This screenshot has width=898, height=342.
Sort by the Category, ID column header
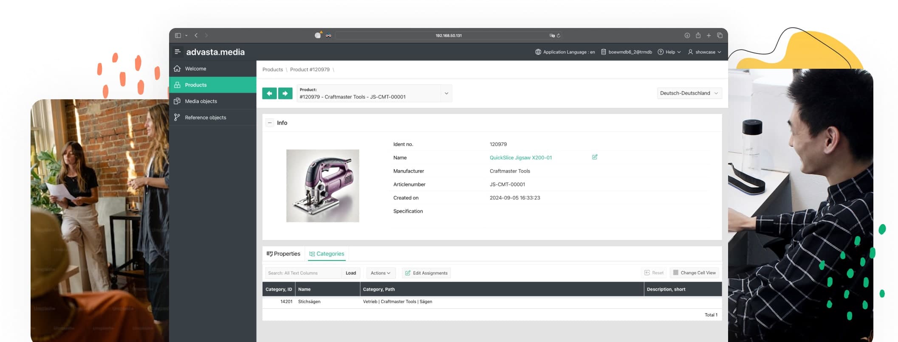pyautogui.click(x=279, y=289)
